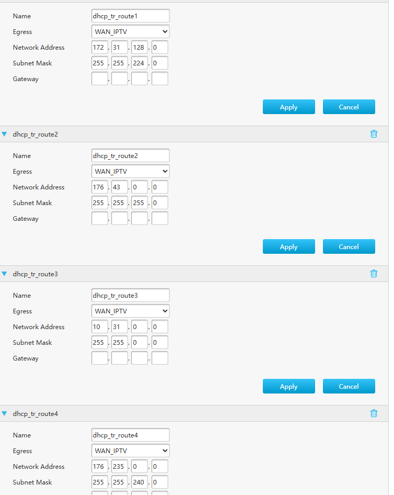
Task: Click route4 Network Address first octet 176
Action: click(100, 466)
